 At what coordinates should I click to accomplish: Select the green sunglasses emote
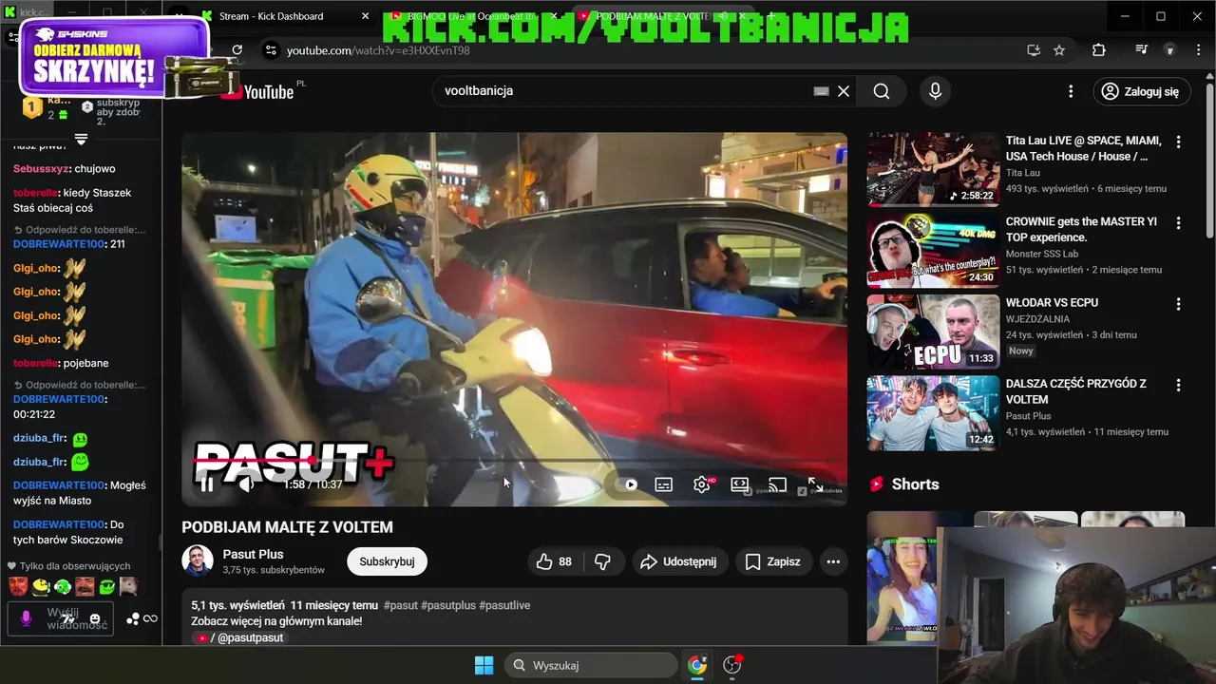point(106,586)
